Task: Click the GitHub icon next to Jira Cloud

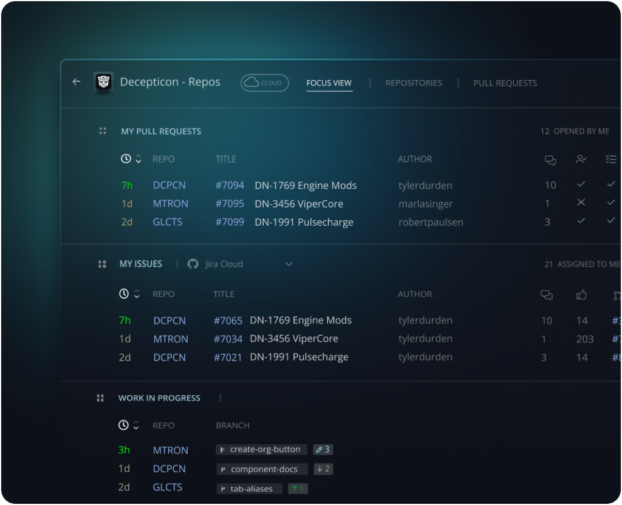Action: click(193, 264)
